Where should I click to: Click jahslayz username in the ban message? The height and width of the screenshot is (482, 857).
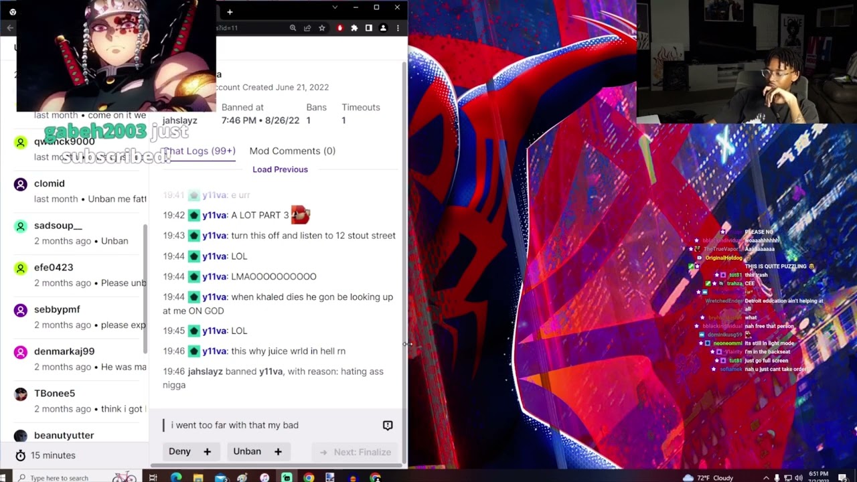pyautogui.click(x=205, y=372)
